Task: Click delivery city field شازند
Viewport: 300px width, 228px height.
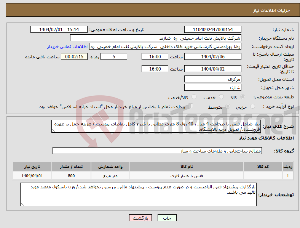Action: tap(212, 87)
